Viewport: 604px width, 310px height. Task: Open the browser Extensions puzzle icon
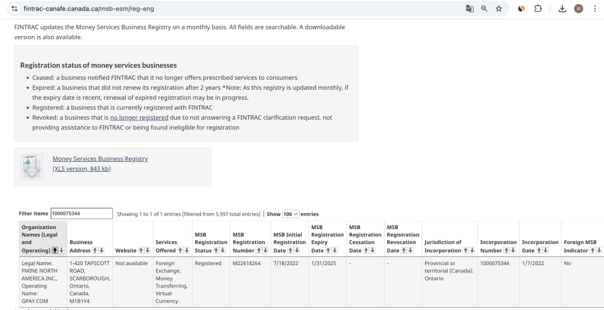[x=539, y=9]
